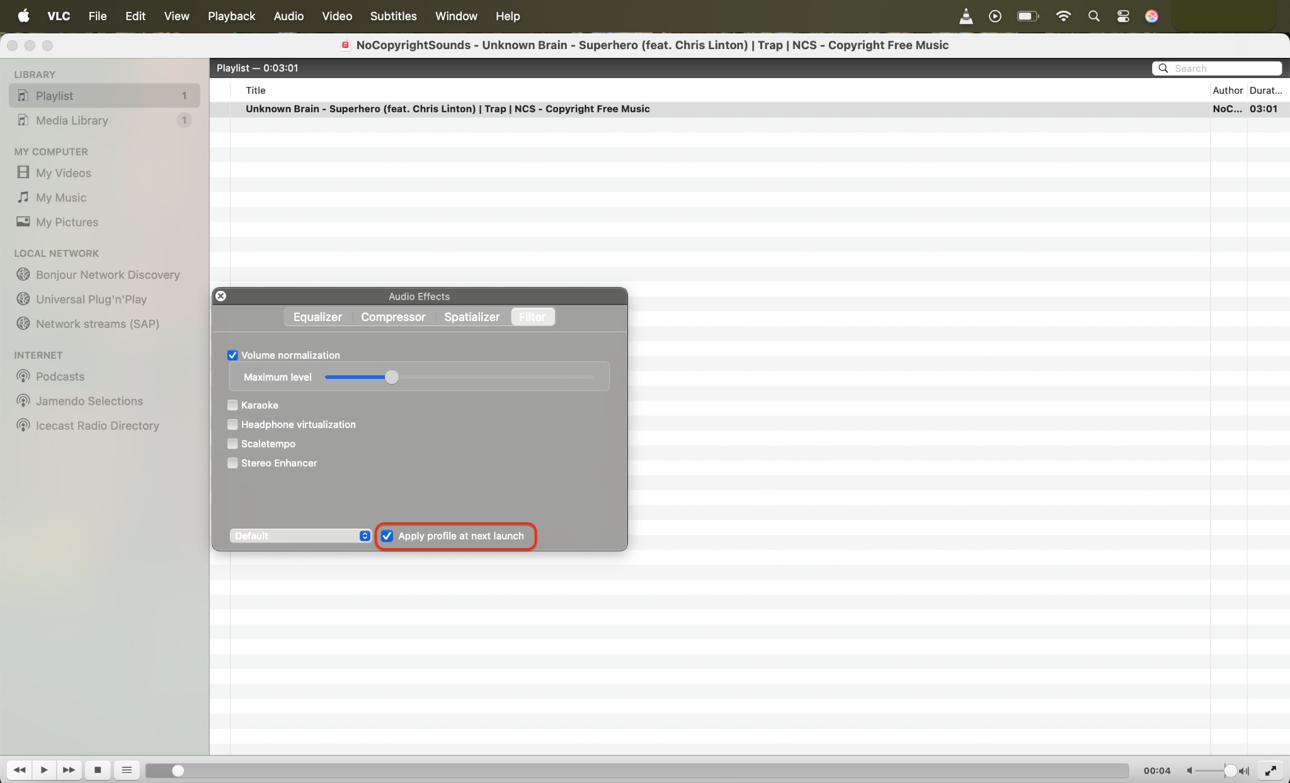Click the My Music note icon

coord(23,197)
